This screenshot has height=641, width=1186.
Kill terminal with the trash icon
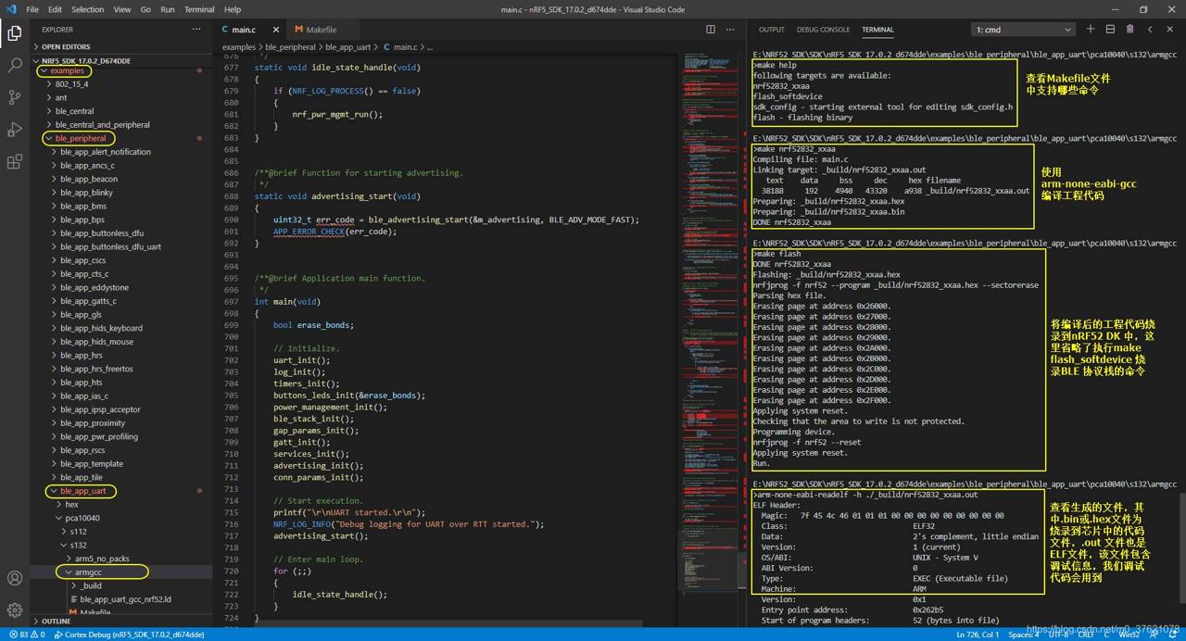pos(1129,30)
